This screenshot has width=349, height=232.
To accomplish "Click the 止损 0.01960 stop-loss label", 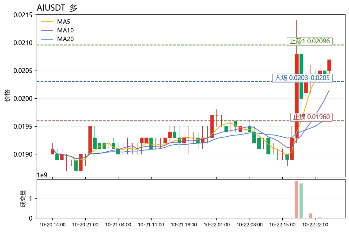I will (x=311, y=117).
